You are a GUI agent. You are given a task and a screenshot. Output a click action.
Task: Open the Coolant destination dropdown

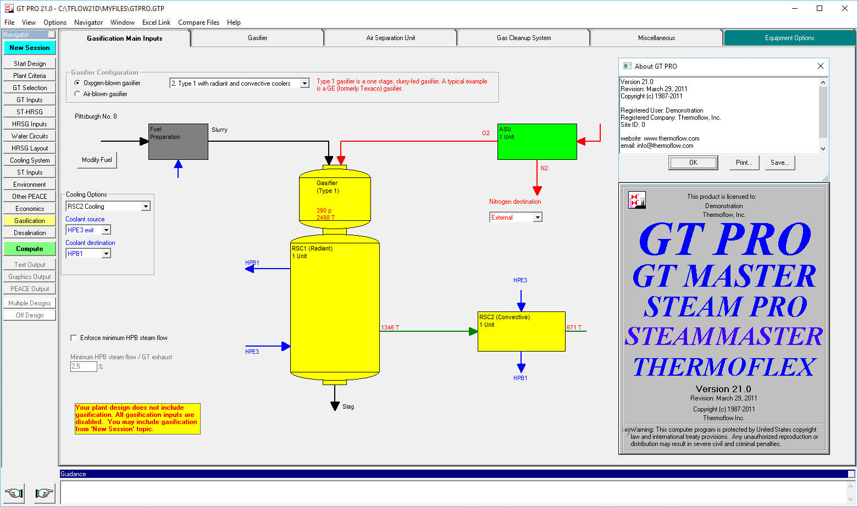point(106,254)
